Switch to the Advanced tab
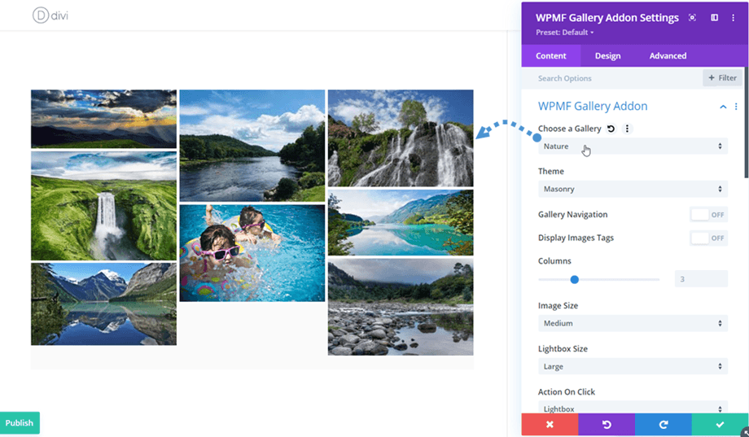The height and width of the screenshot is (437, 749). [668, 56]
